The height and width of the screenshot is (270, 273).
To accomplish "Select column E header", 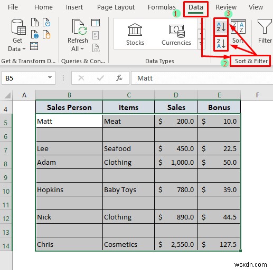I will click(219, 95).
